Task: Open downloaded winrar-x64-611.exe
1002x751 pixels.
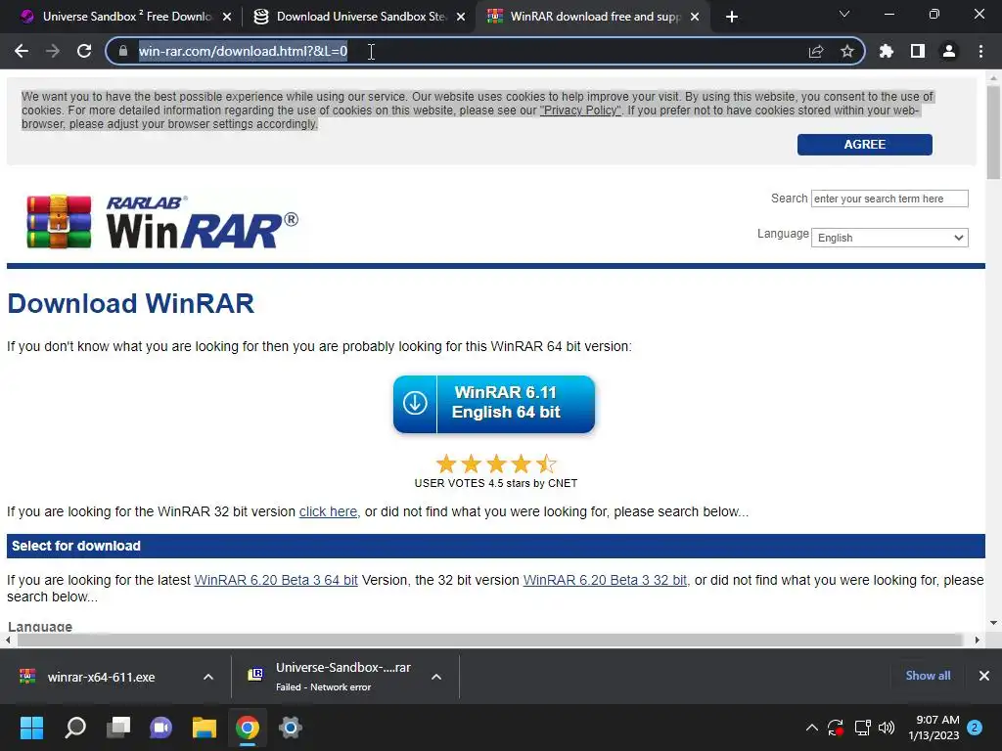Action: click(101, 677)
